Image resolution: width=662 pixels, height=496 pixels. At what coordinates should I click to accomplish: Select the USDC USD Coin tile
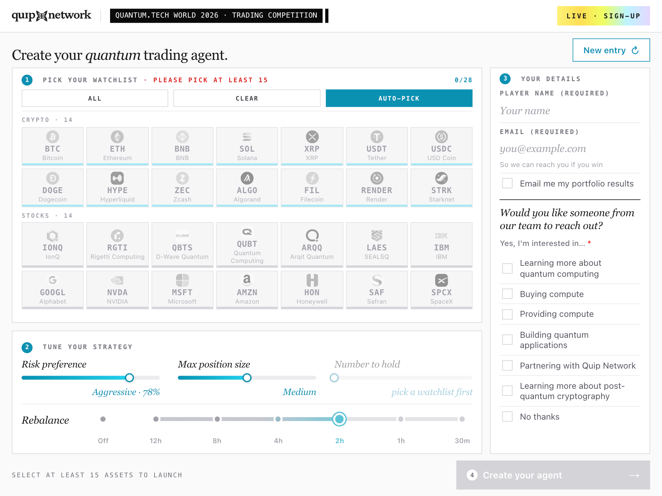point(441,146)
